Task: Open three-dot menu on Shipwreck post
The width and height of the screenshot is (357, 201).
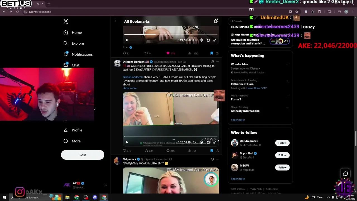Action: tap(217, 159)
